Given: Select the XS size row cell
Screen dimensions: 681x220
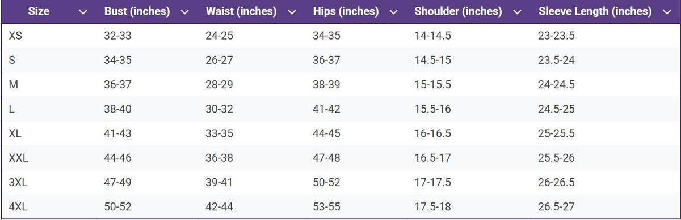Looking at the screenshot, I should 16,36.
